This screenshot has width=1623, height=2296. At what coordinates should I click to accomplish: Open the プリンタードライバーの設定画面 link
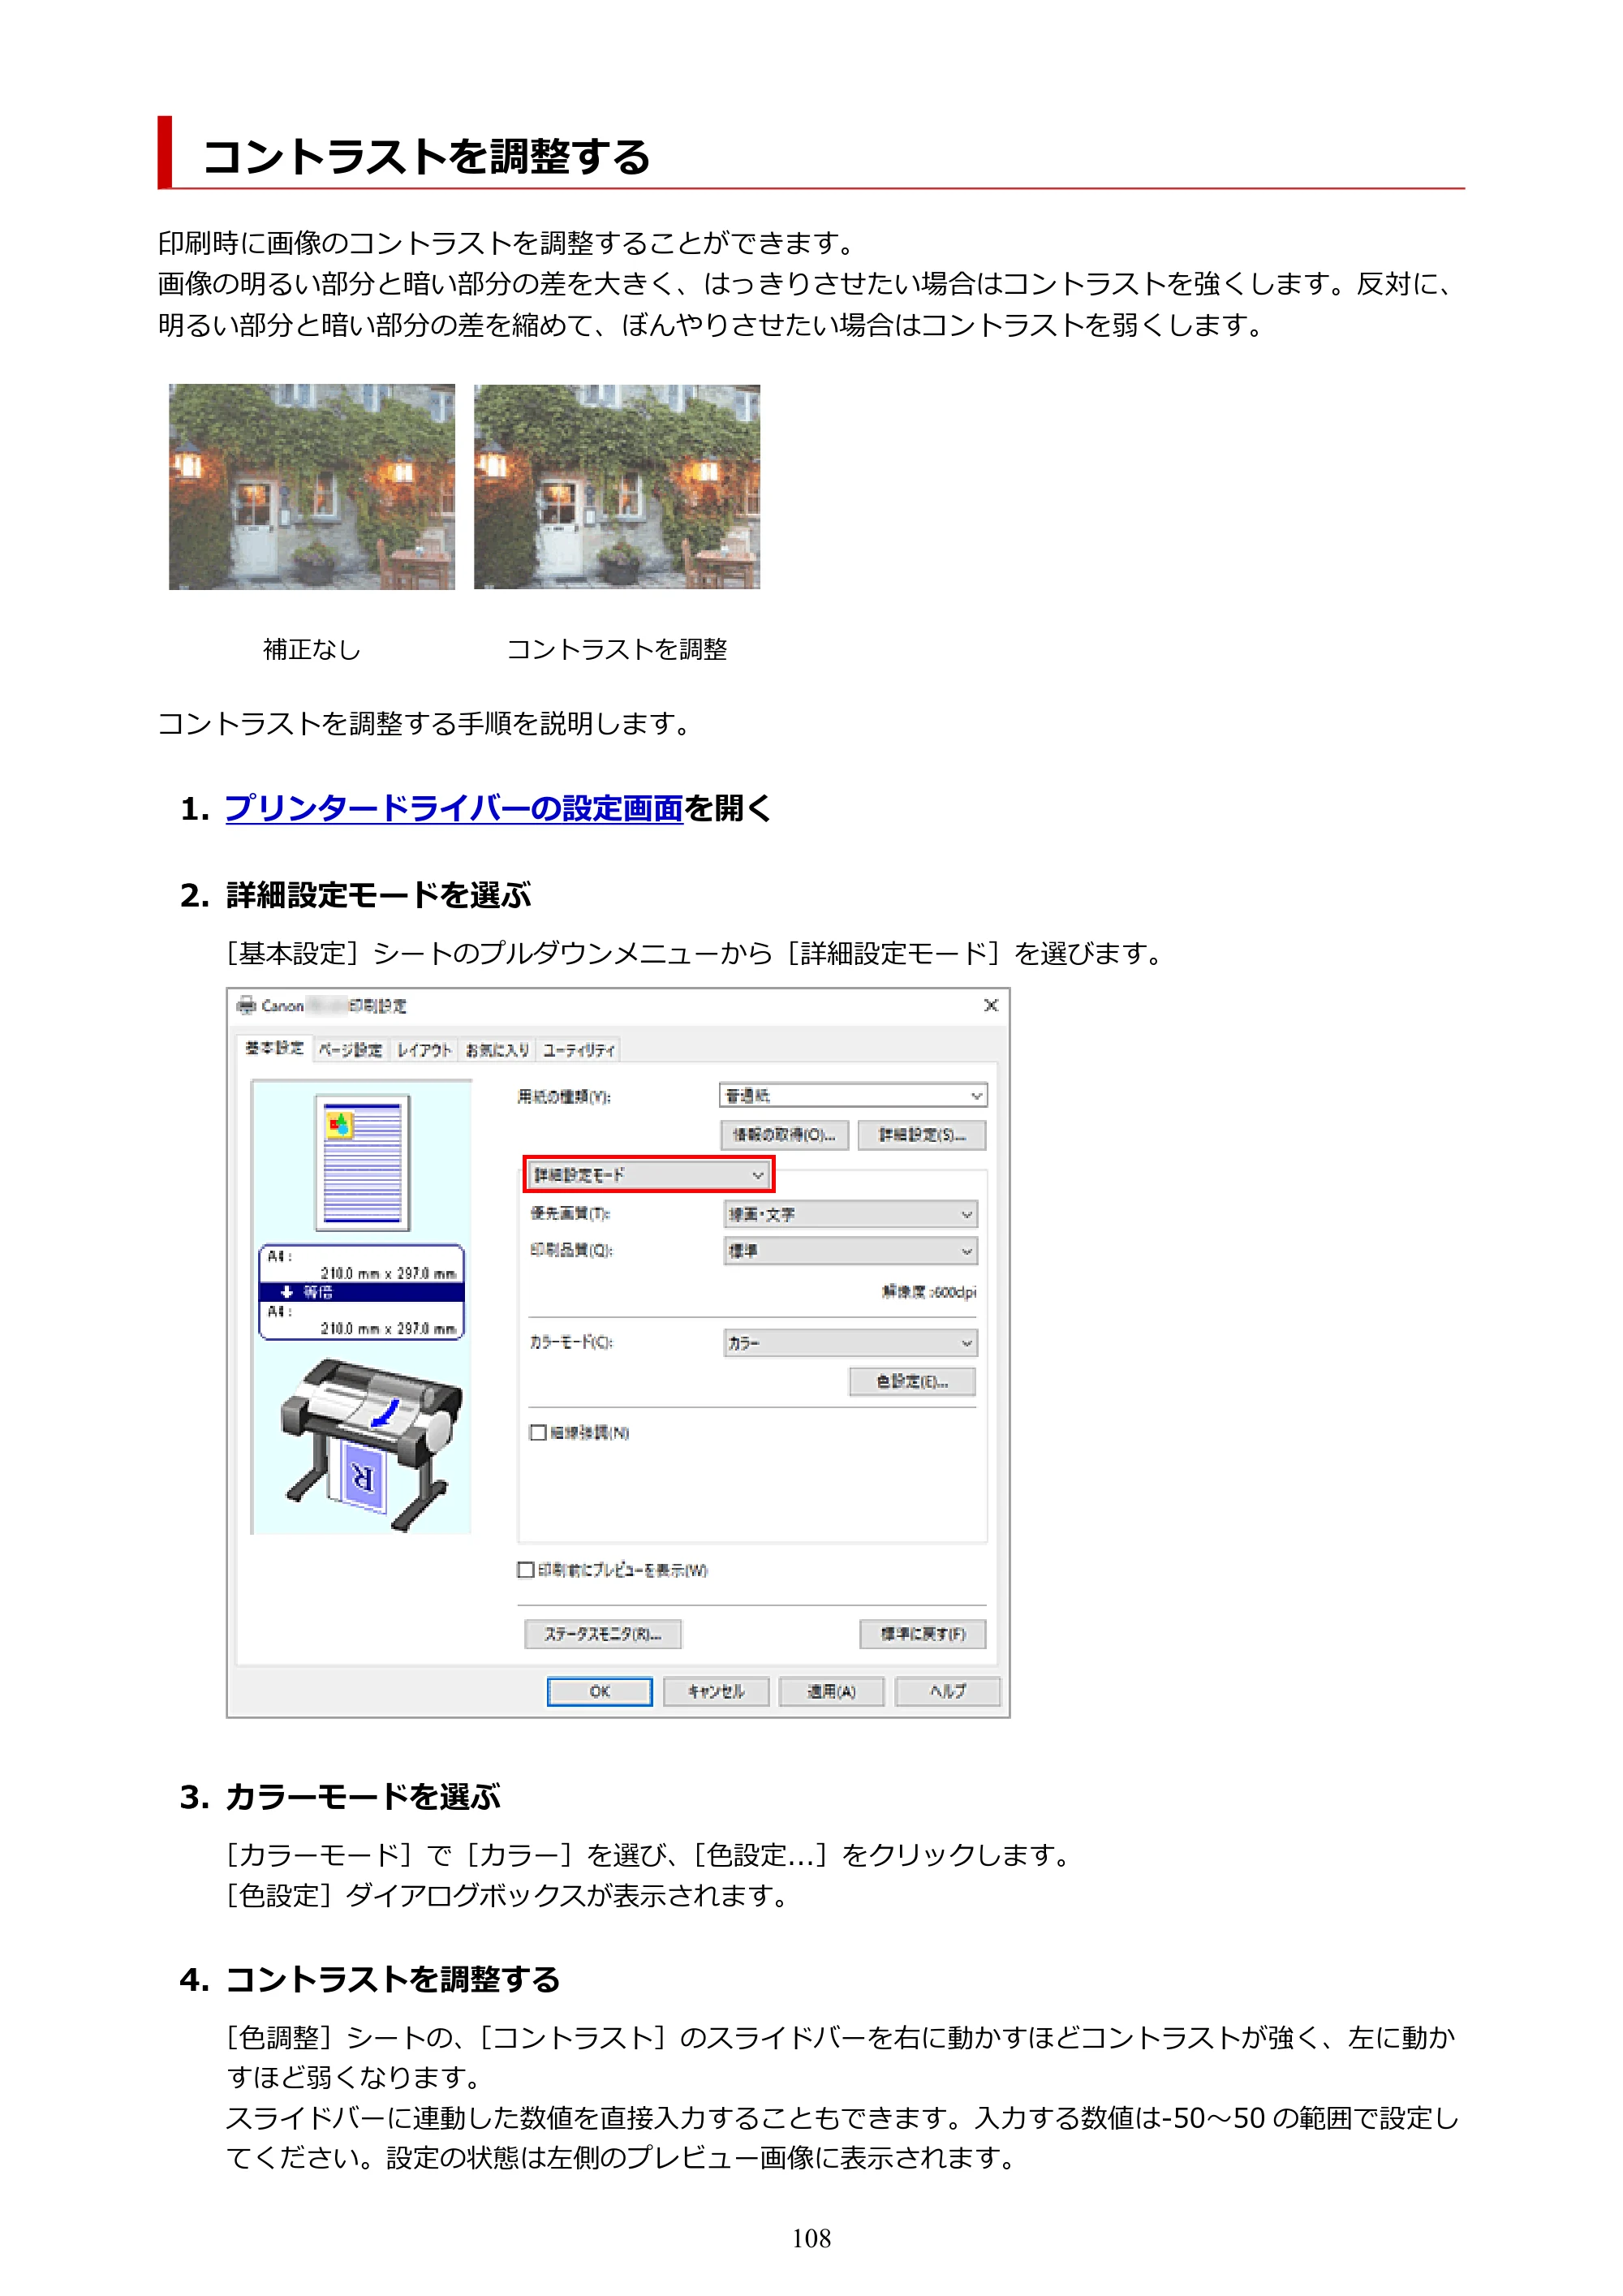[454, 808]
